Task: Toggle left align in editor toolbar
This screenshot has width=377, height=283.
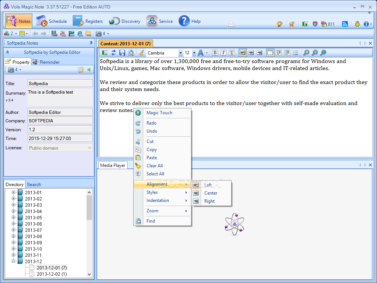Action: (243, 53)
